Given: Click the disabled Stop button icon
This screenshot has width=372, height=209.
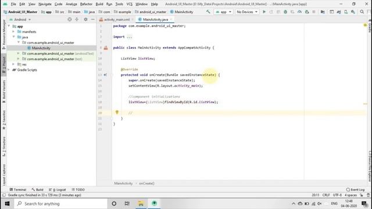Looking at the screenshot, I should 314,12.
